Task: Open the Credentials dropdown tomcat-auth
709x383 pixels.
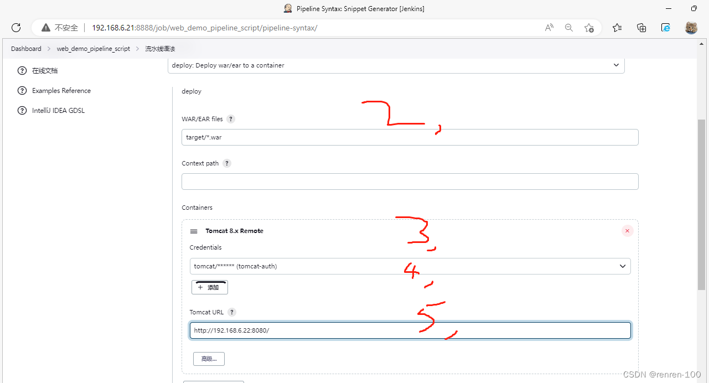Action: coord(410,266)
